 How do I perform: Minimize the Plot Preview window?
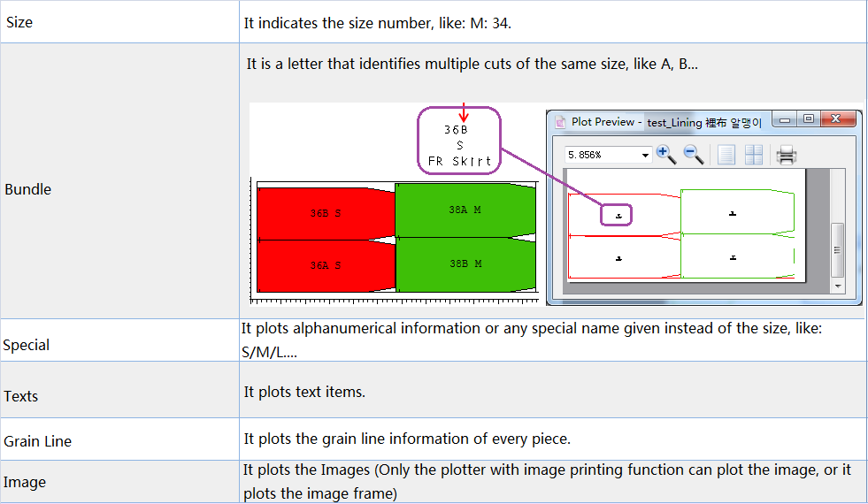click(784, 119)
